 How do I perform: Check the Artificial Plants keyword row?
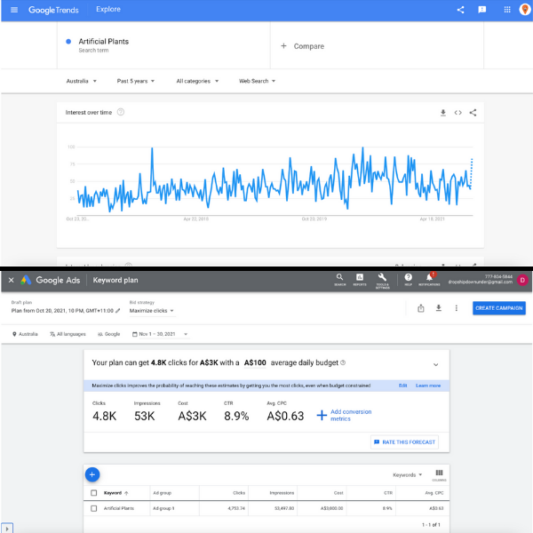[x=94, y=508]
